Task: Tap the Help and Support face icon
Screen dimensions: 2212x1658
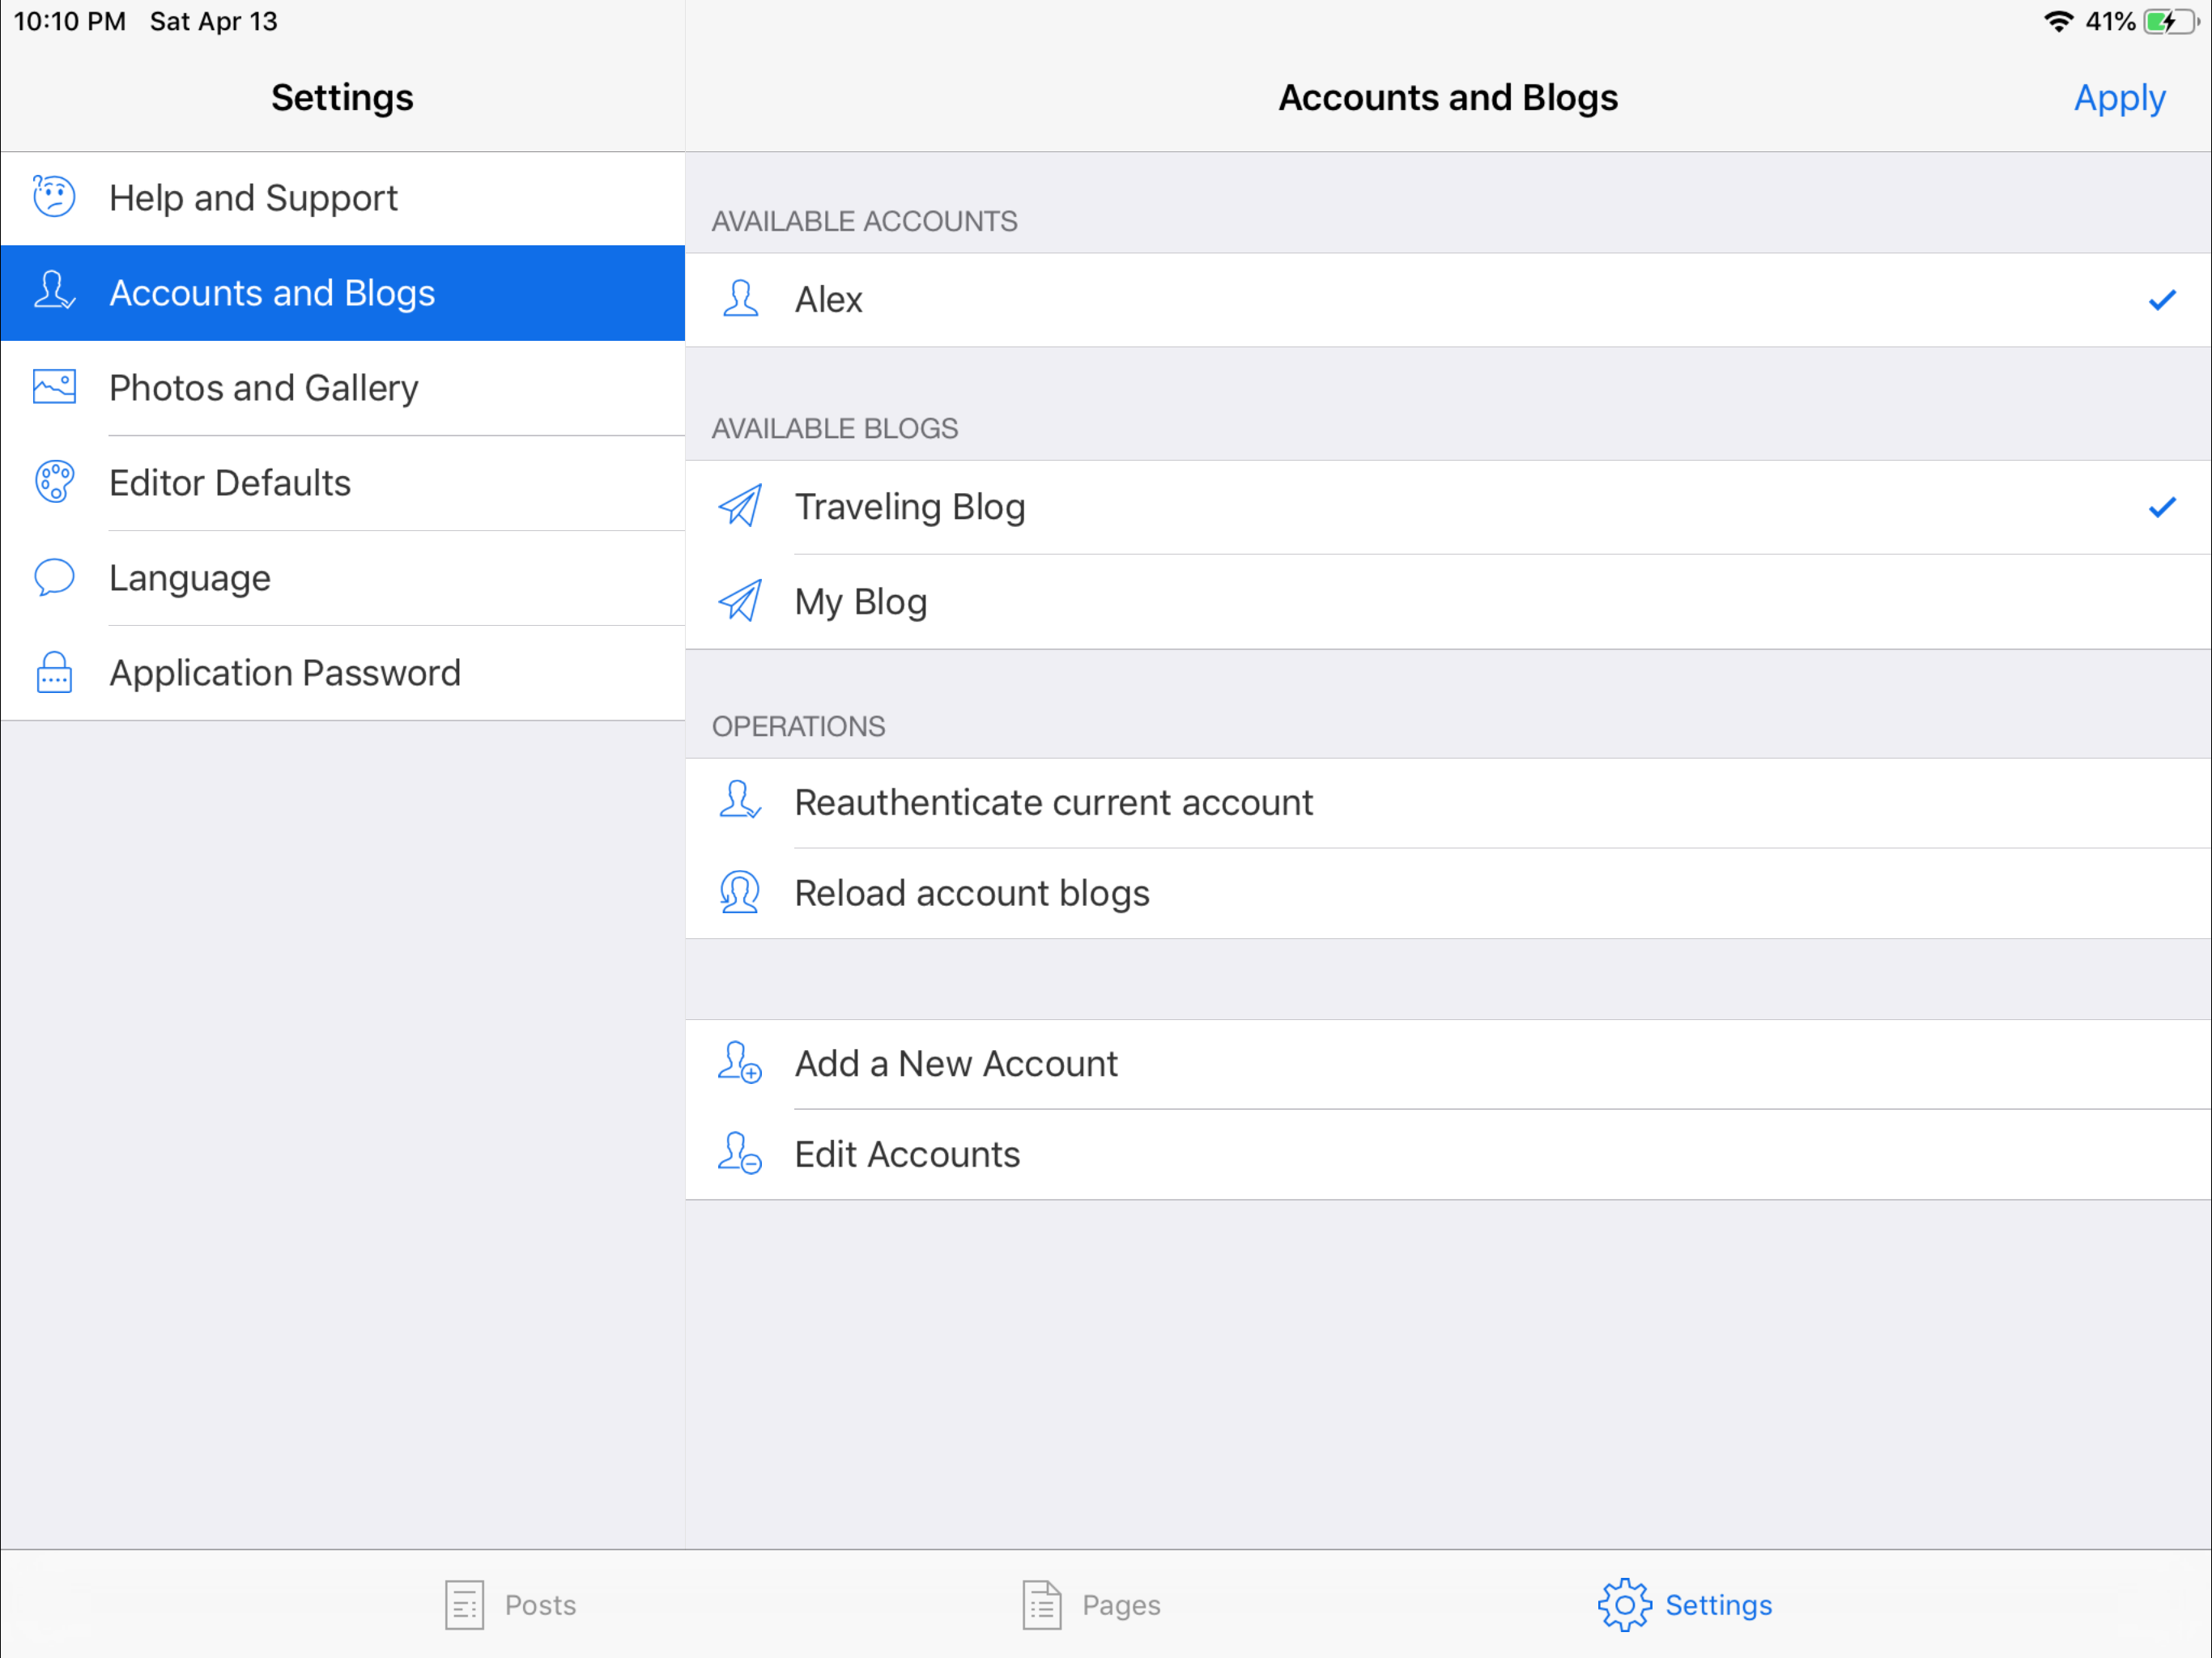Action: click(x=54, y=197)
